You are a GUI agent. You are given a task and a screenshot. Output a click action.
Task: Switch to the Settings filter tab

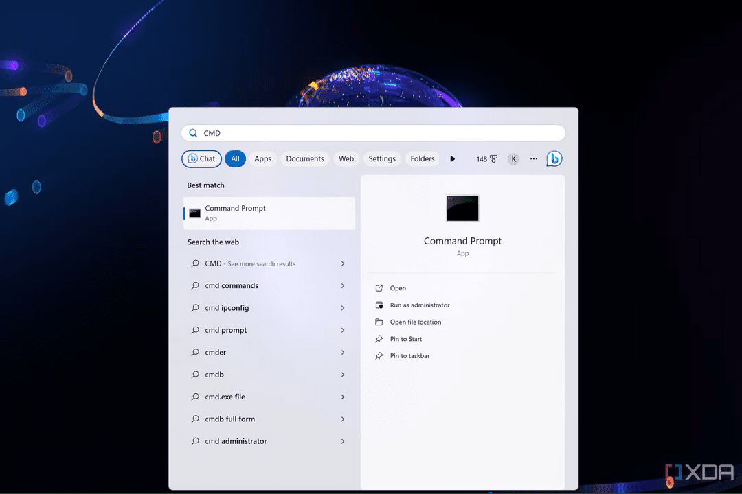click(382, 158)
